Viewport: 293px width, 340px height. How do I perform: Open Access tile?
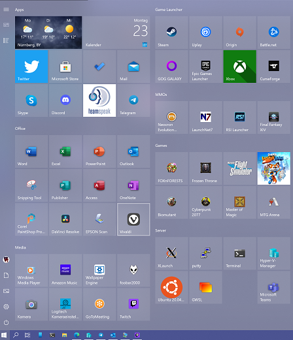pos(99,185)
